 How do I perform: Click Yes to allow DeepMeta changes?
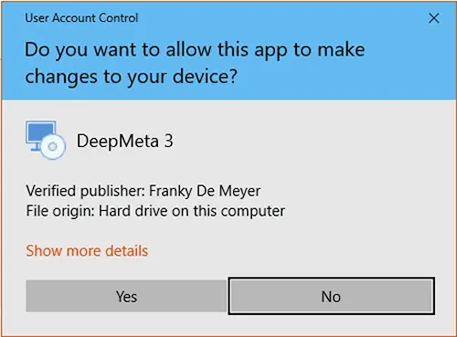tap(126, 296)
